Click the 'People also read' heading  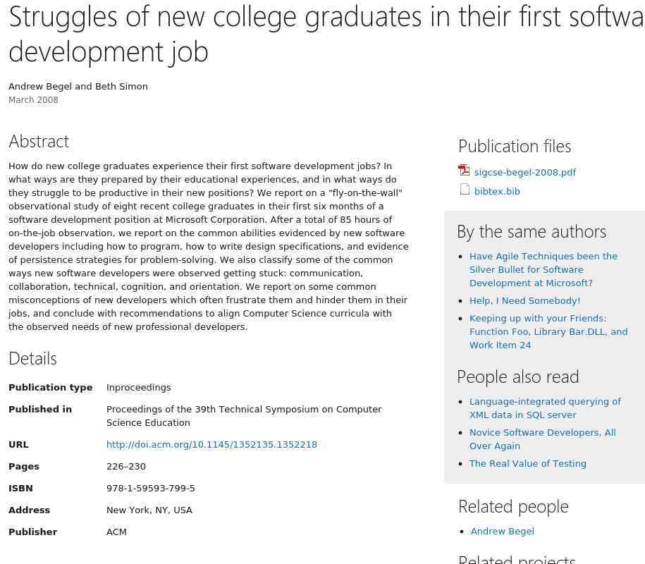pos(518,377)
